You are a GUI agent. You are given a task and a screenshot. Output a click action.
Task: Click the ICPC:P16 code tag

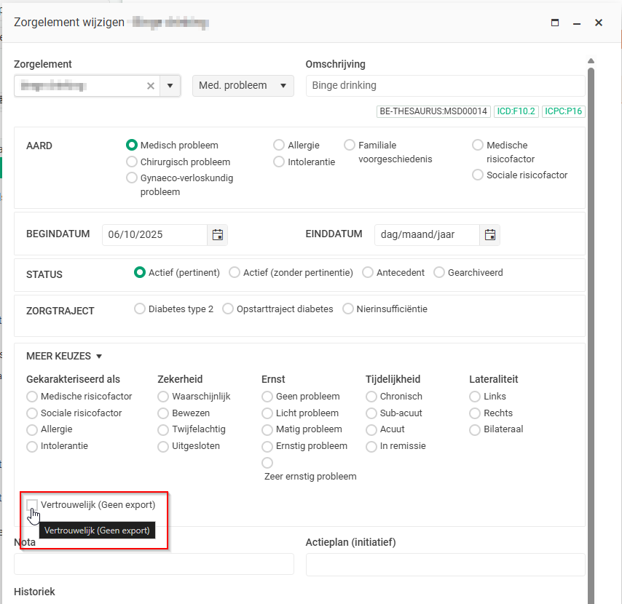coord(564,111)
